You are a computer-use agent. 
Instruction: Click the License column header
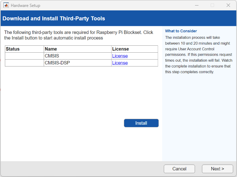point(120,49)
